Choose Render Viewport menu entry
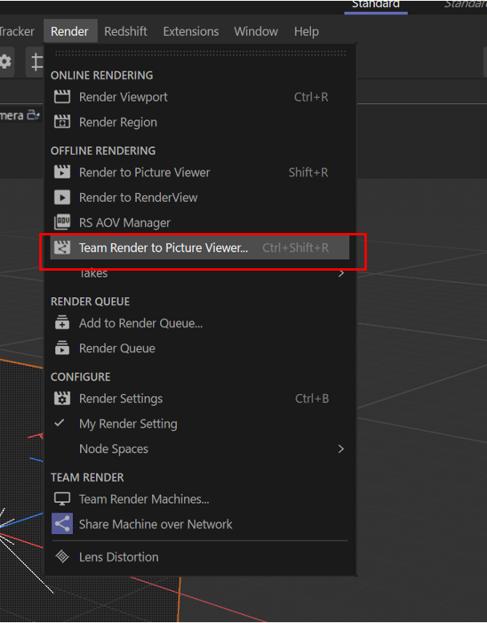This screenshot has height=623, width=487. (199, 97)
